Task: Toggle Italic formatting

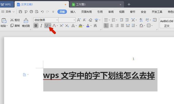Action: (41, 26)
